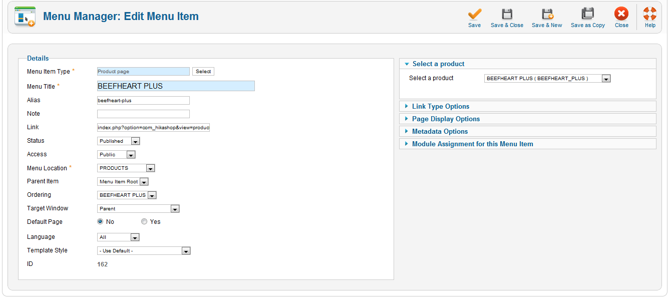The height and width of the screenshot is (299, 669).
Task: Click the Save as Copy icon
Action: [x=588, y=14]
